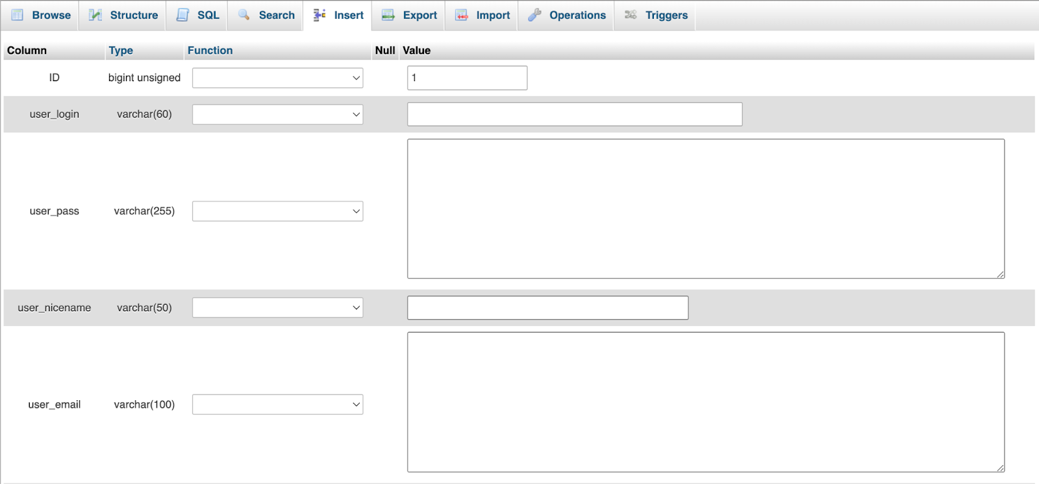Switch to the Structure tab
Viewport: 1039px width, 484px height.
123,15
